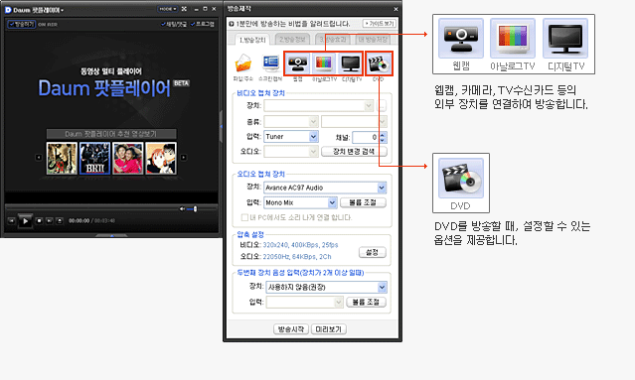Switch to the 1.방송장치 tab
The width and height of the screenshot is (635, 380).
pos(251,40)
